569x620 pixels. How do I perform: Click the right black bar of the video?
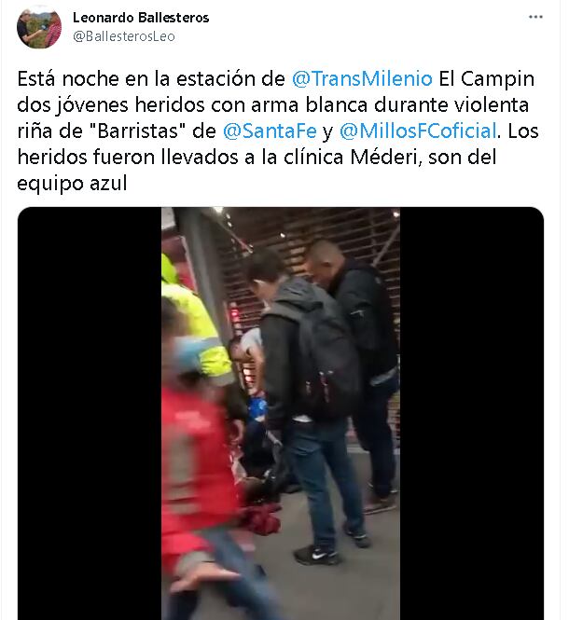(472, 413)
